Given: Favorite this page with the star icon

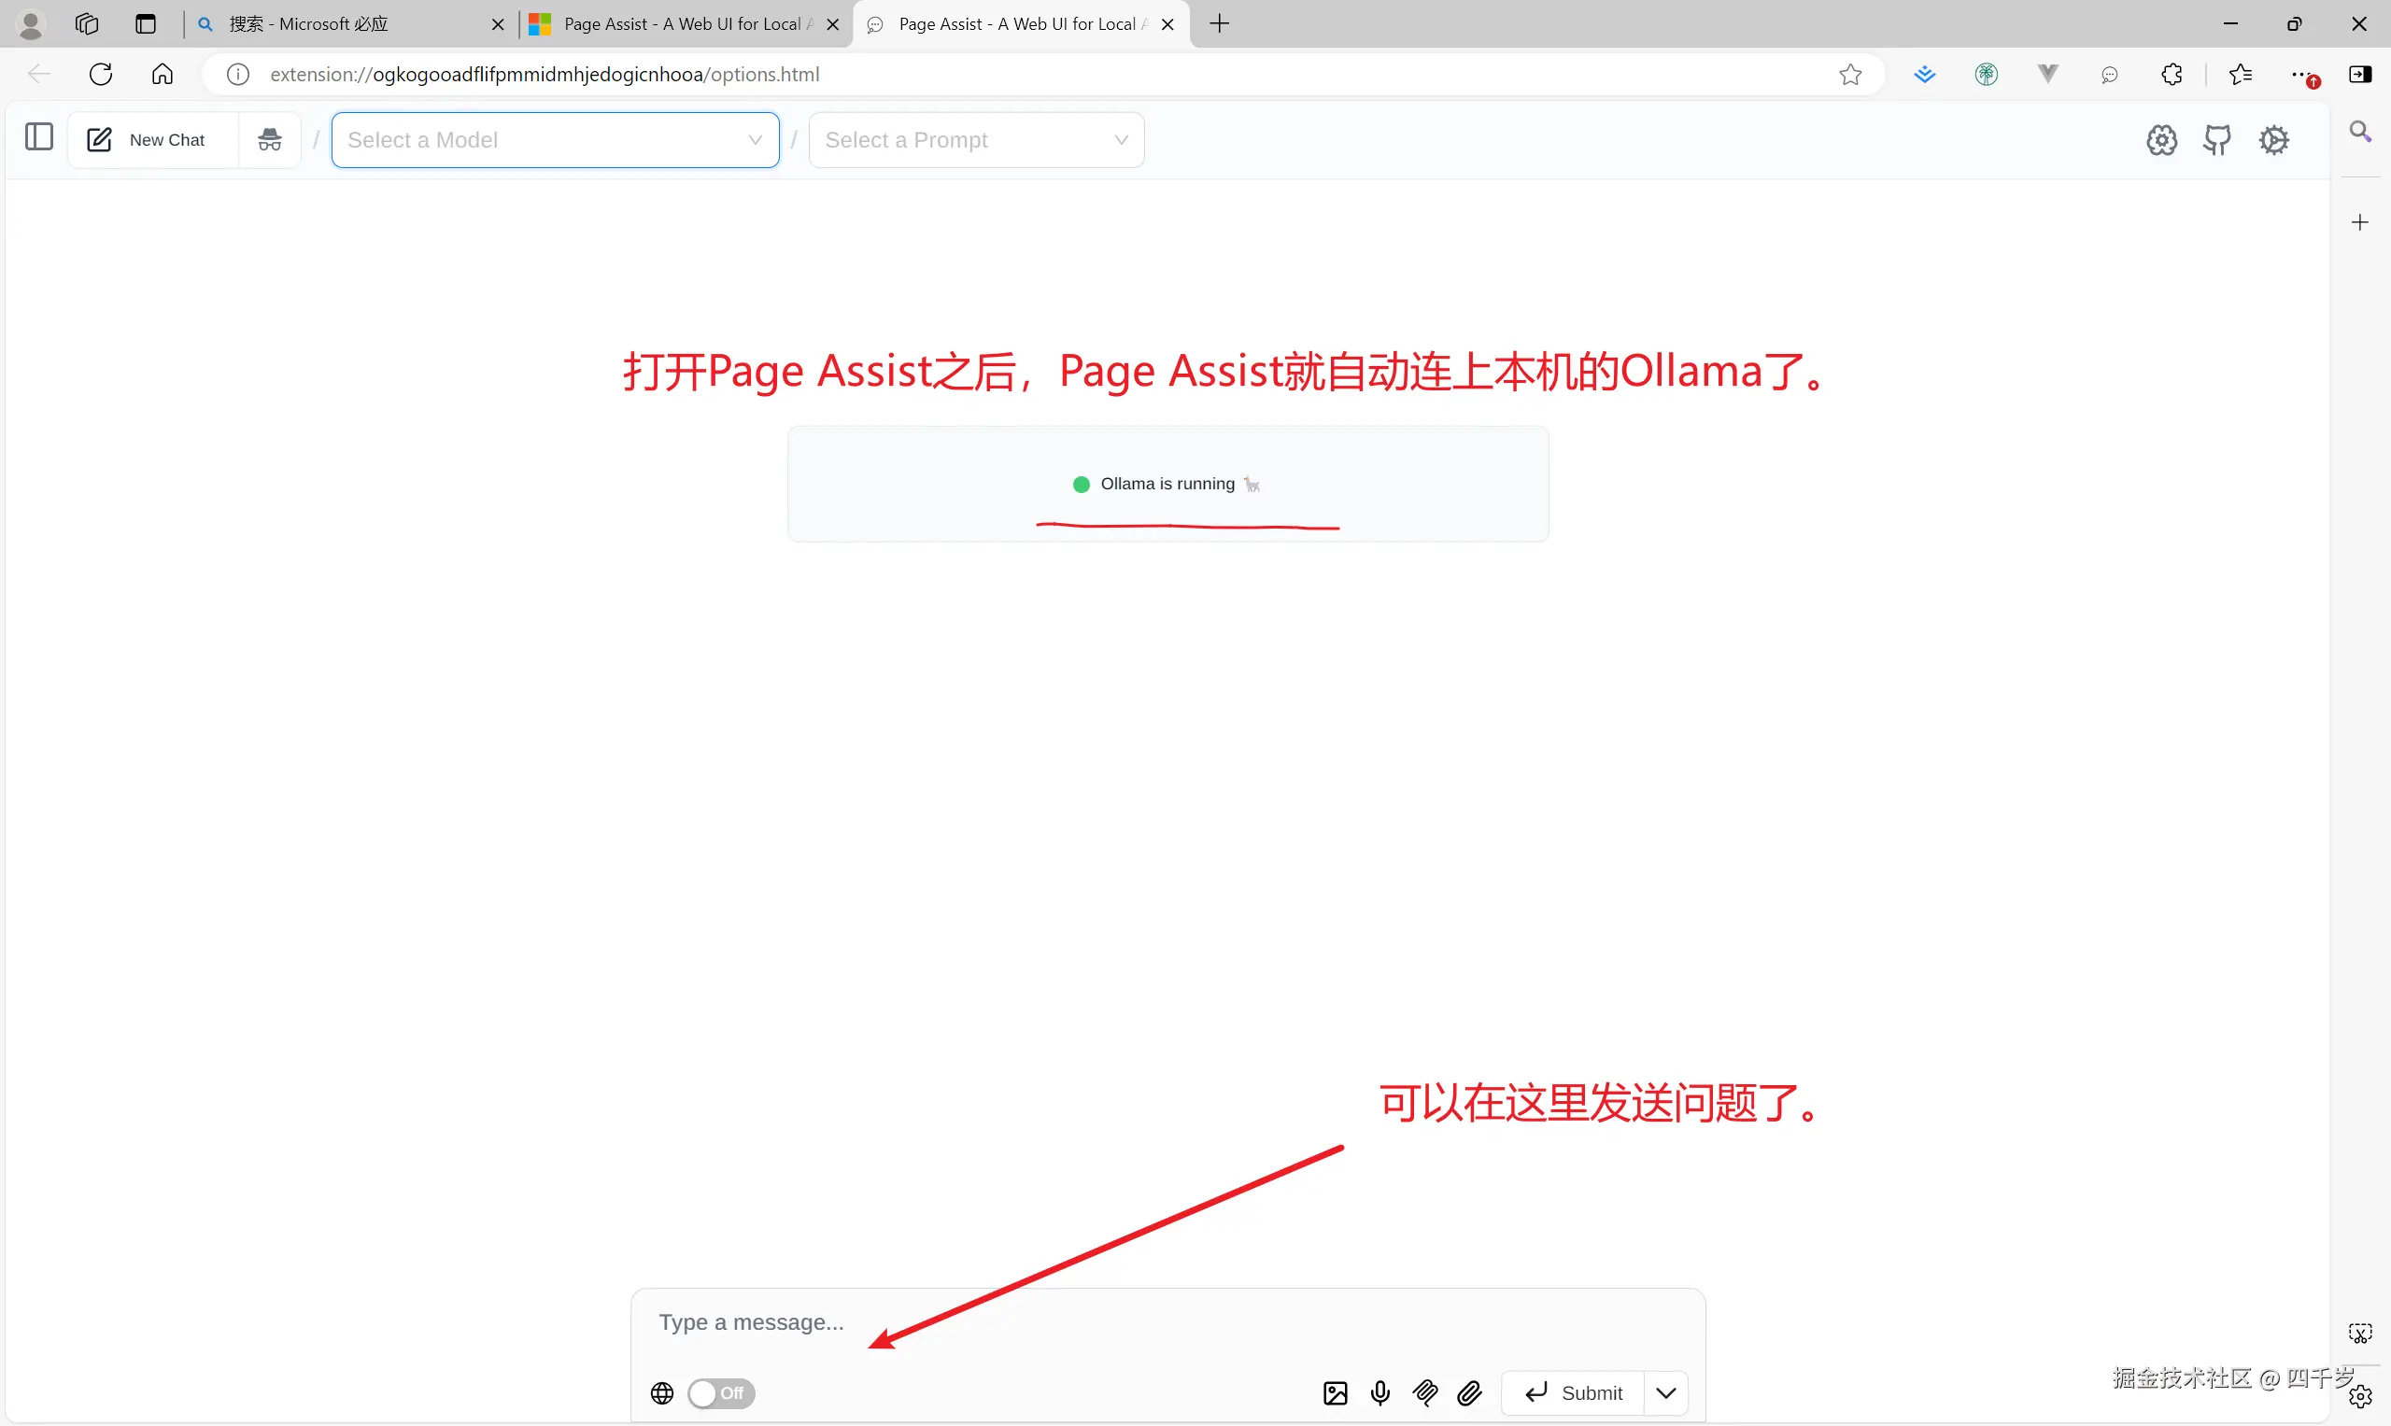Looking at the screenshot, I should pos(1850,75).
